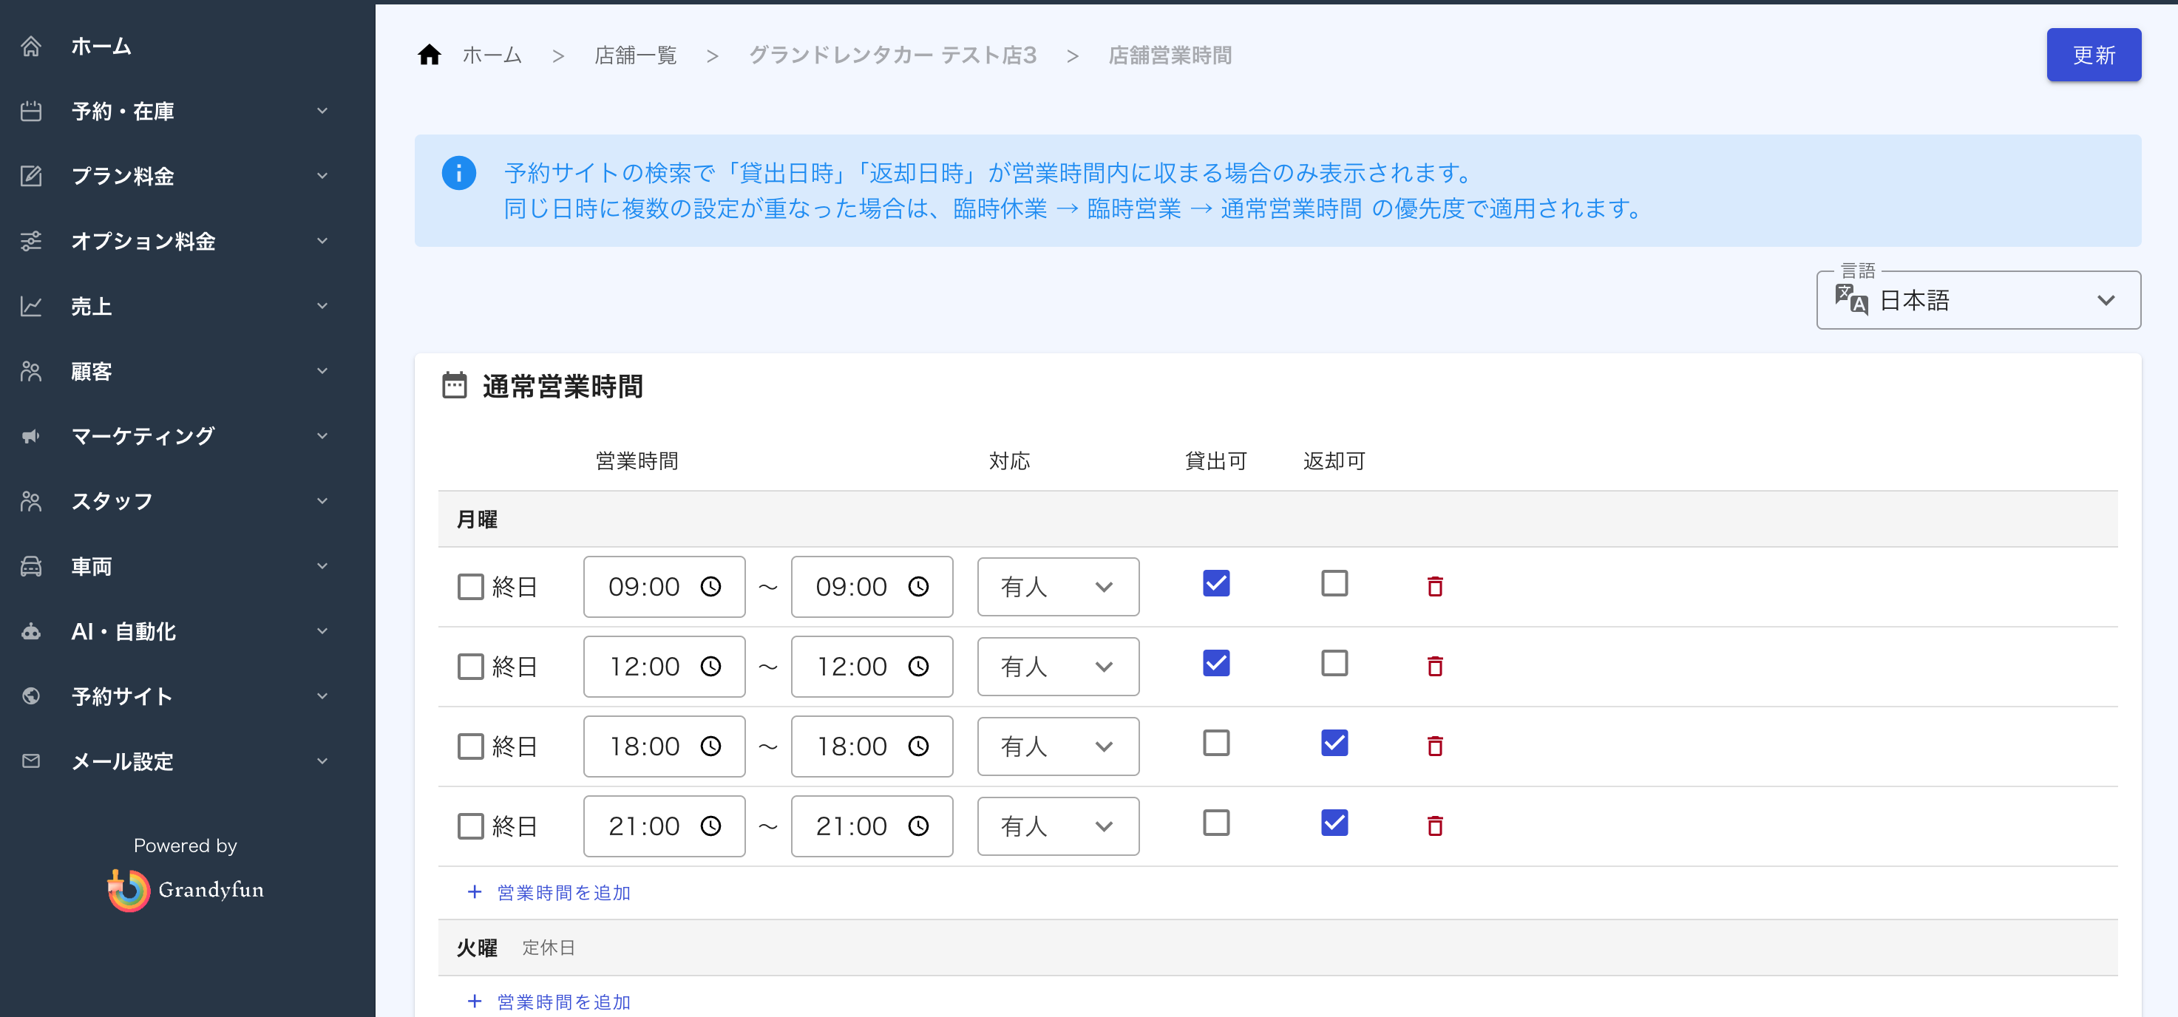
Task: Uncheck 返却可 for the 21:00 row
Action: pos(1334,823)
